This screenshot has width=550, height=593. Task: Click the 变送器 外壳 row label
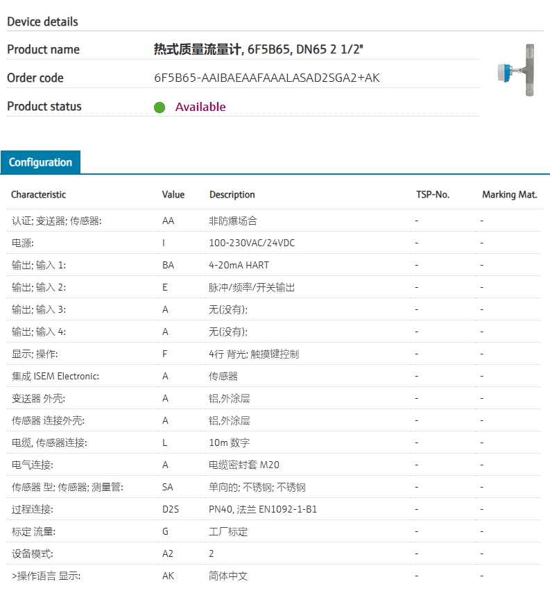[38, 399]
